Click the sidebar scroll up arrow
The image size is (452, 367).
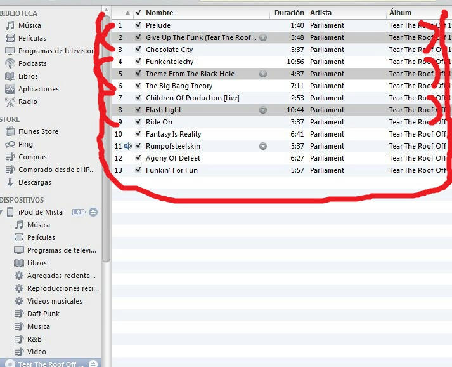(106, 10)
